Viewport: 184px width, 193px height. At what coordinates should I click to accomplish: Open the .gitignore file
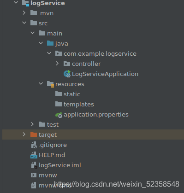click(x=53, y=145)
